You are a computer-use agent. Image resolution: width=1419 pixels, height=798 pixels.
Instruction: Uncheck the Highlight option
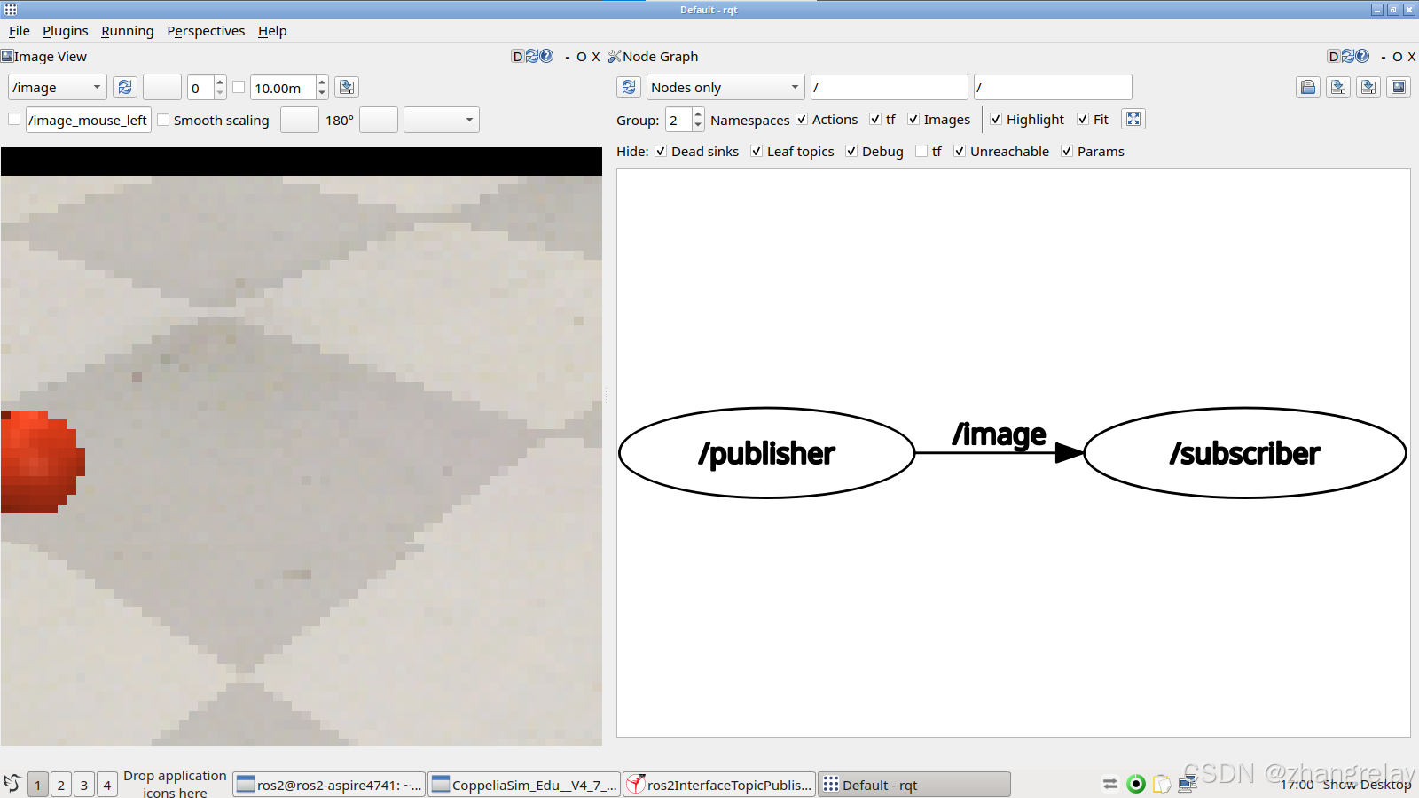(x=996, y=119)
